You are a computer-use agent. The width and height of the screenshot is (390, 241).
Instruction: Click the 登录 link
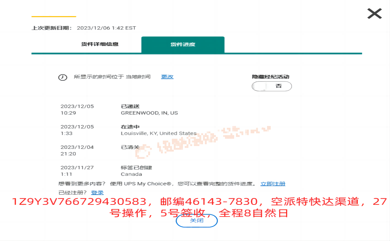[x=97, y=192]
